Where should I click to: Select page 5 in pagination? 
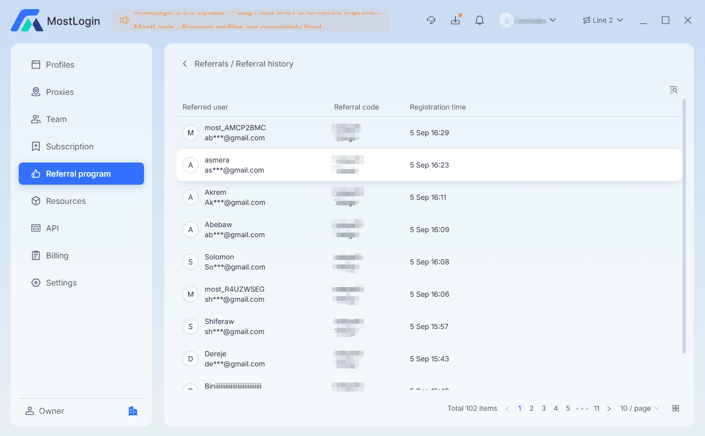[568, 408]
